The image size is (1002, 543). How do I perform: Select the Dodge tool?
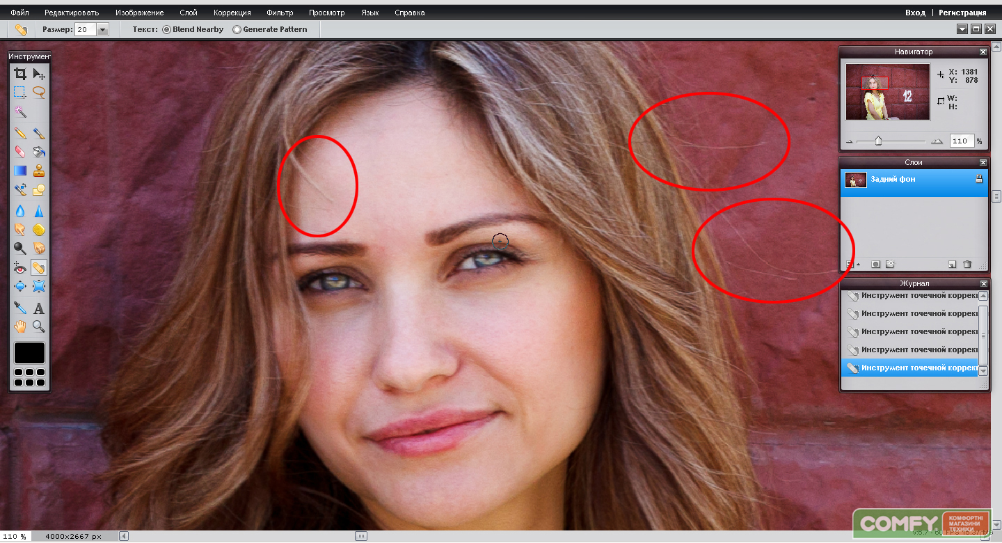(x=20, y=248)
